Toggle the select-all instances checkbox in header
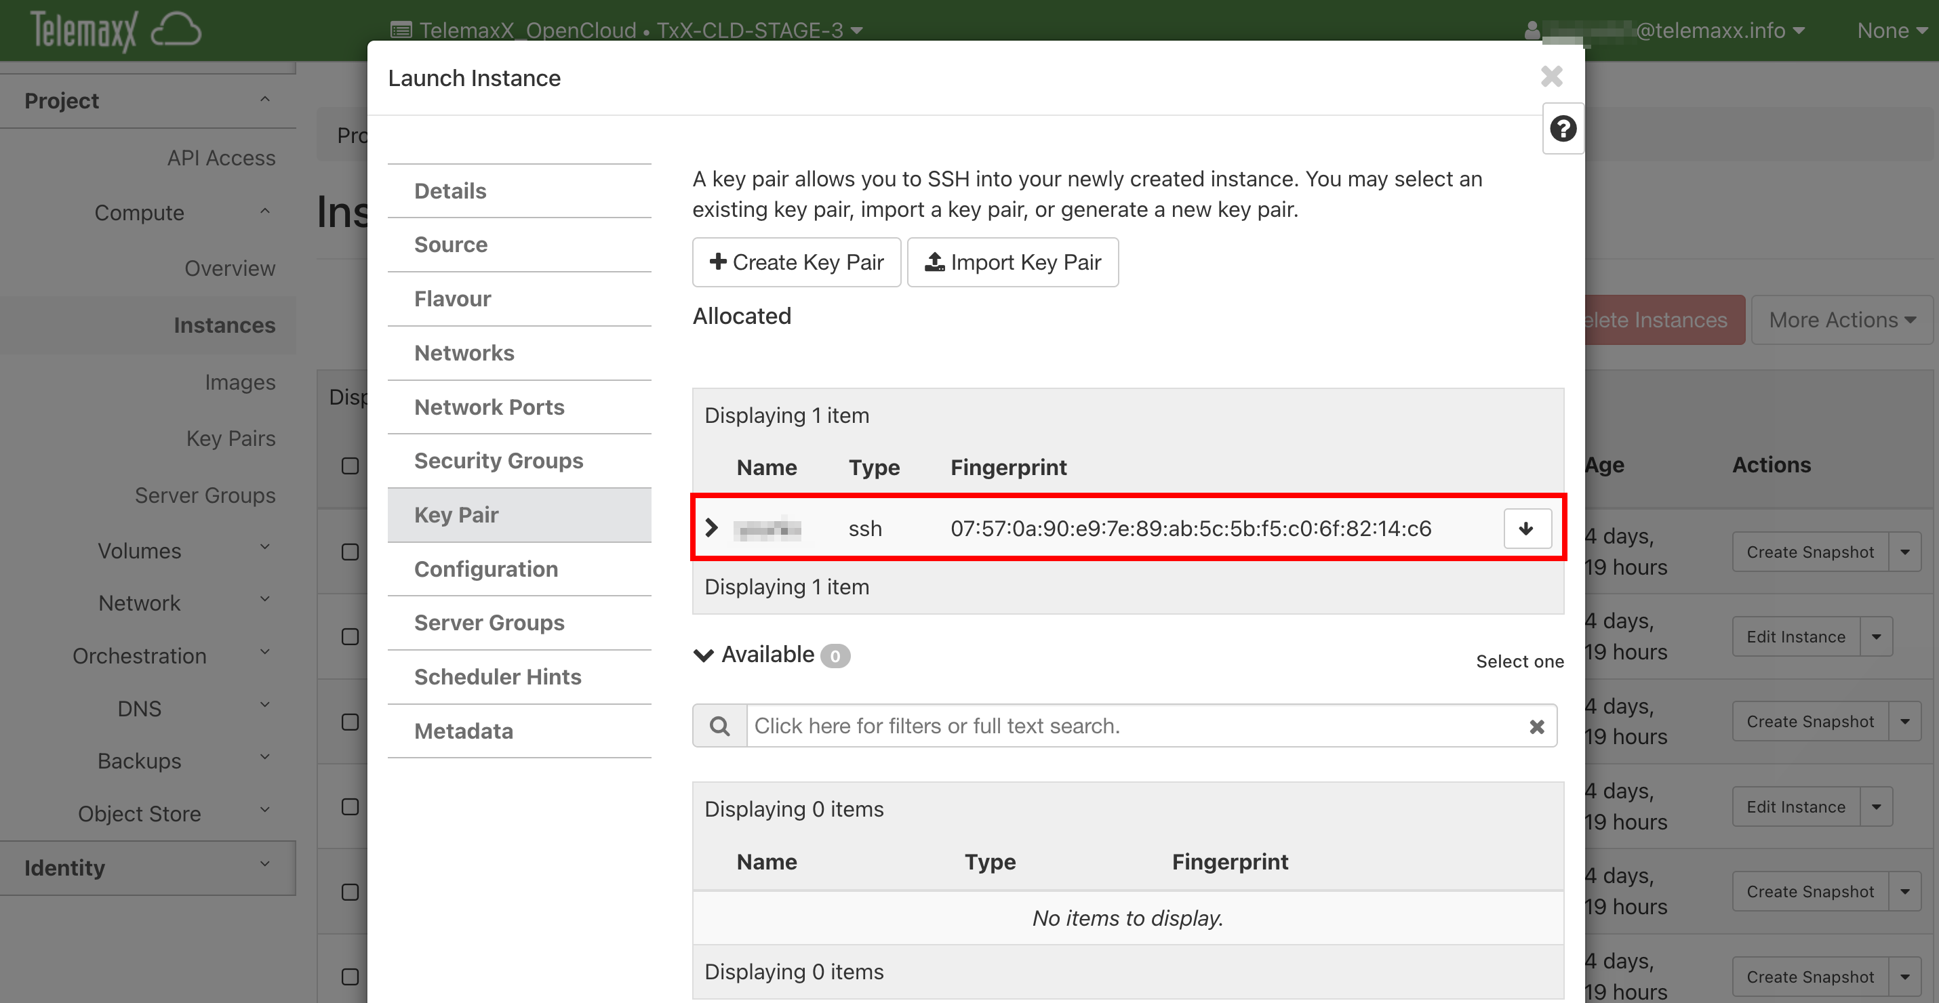Viewport: 1939px width, 1003px height. (350, 466)
